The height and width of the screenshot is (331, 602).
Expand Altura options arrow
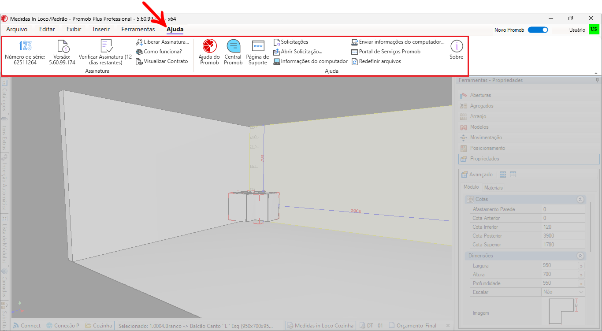[581, 275]
